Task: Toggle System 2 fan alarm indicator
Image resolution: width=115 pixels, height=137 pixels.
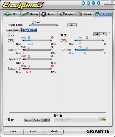Action: (52, 56)
